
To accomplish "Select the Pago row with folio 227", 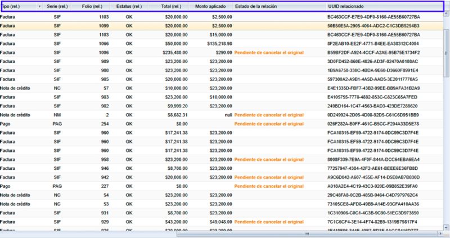I will (221, 186).
